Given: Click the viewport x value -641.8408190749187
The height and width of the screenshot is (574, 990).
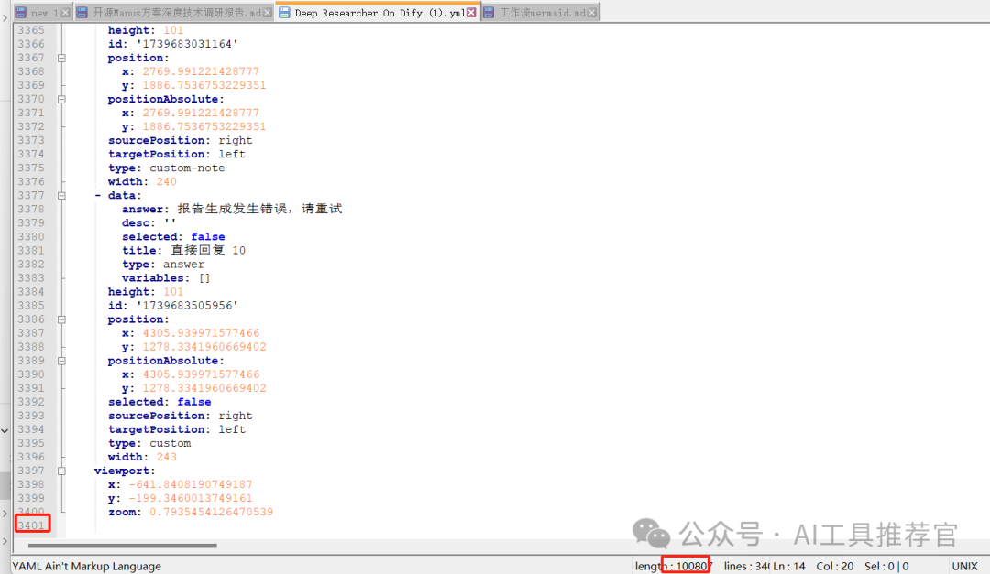Looking at the screenshot, I should click(191, 484).
